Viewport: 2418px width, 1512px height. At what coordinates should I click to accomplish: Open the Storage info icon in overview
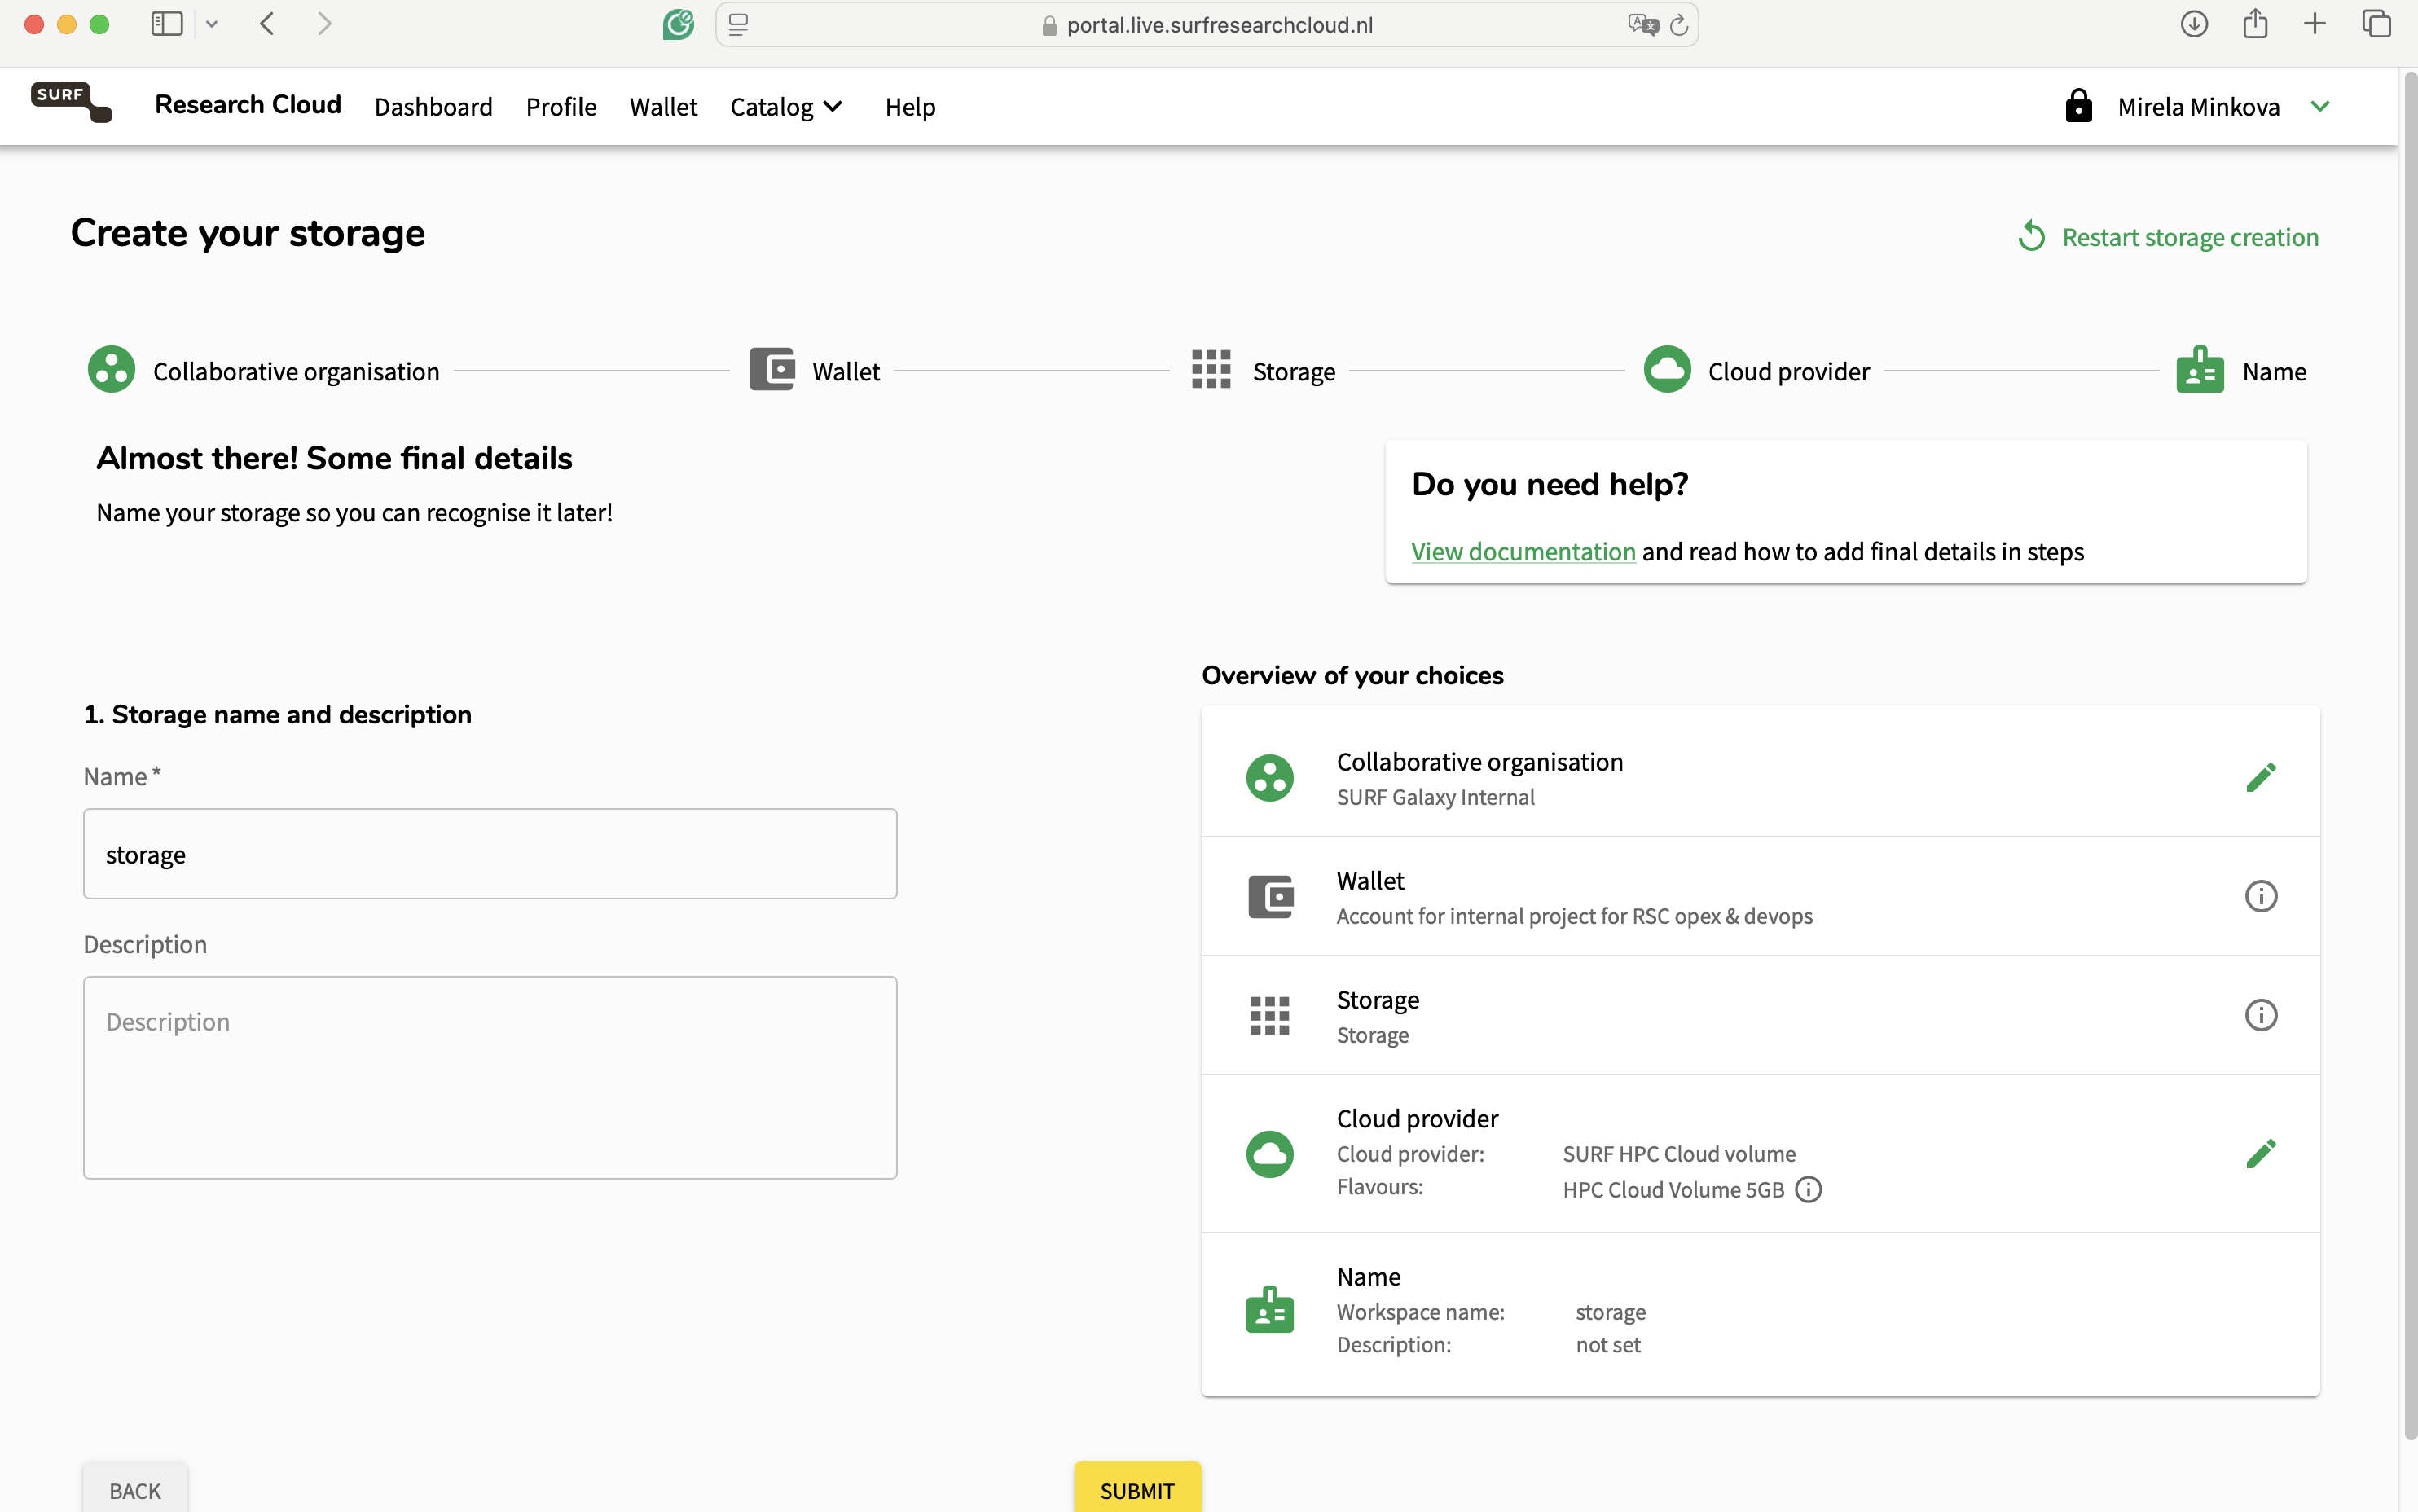(x=2260, y=1015)
